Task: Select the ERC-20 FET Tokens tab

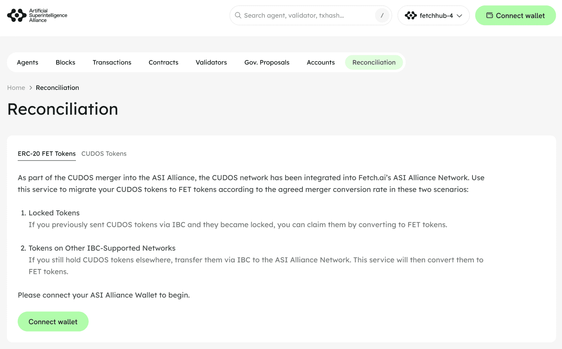Action: [47, 153]
